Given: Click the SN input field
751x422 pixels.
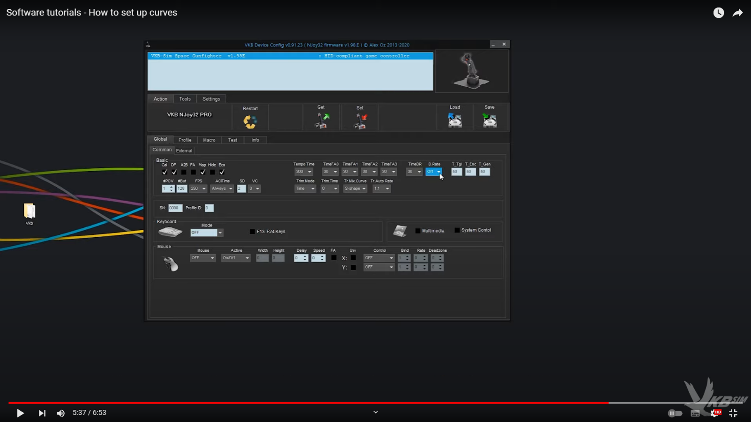Looking at the screenshot, I should coord(175,208).
